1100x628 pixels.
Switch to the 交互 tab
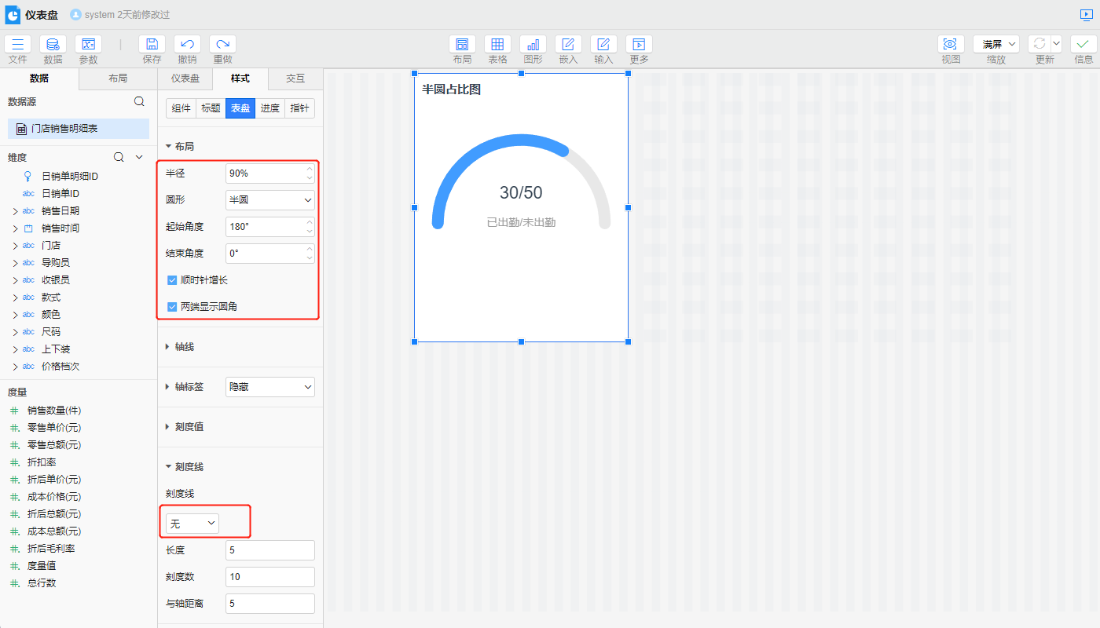click(295, 78)
